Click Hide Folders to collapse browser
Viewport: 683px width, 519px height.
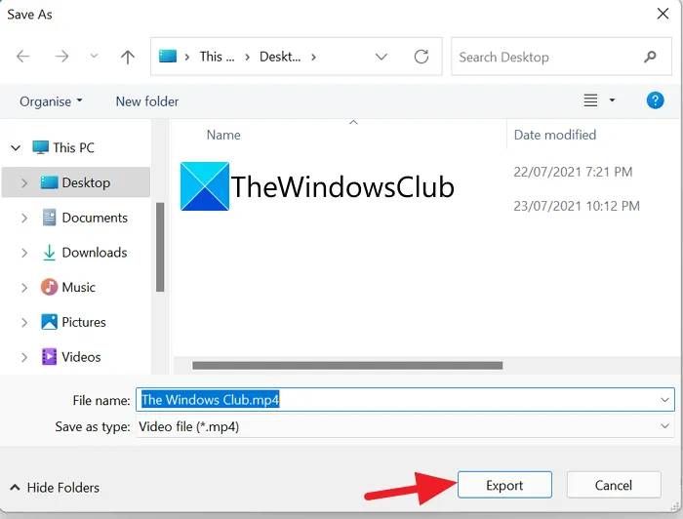[55, 487]
